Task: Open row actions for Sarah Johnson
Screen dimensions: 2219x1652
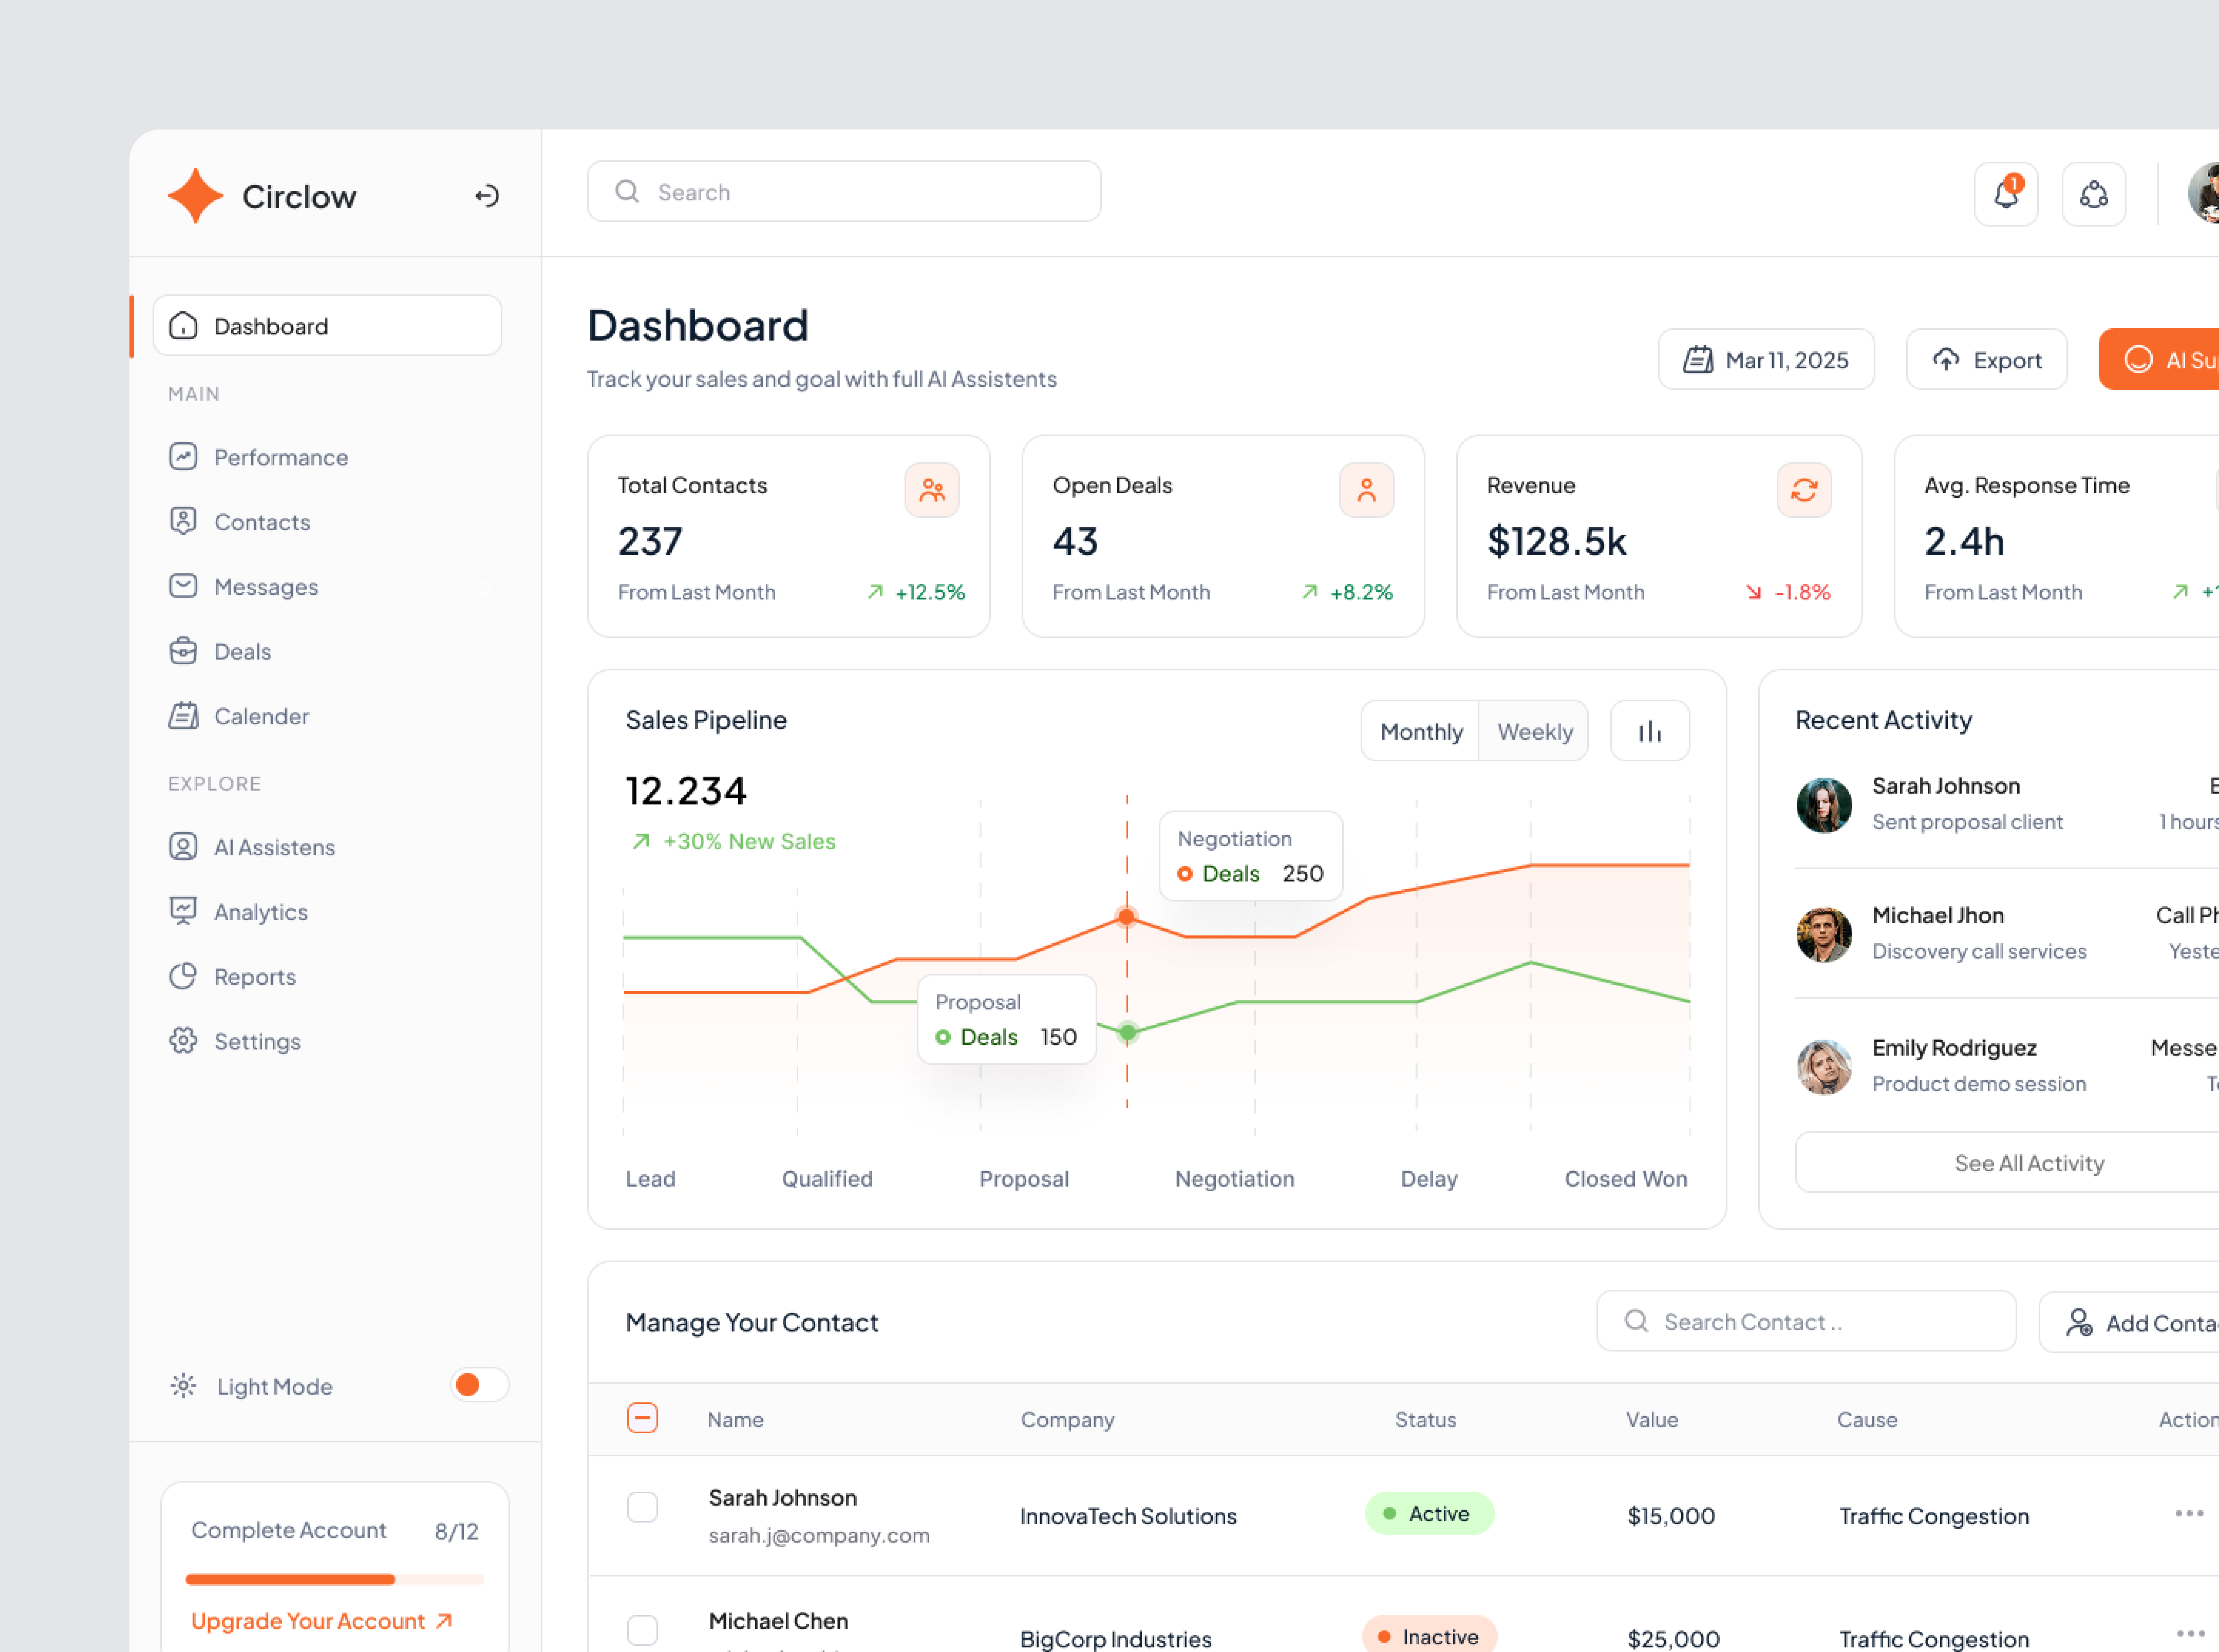Action: click(2191, 1513)
